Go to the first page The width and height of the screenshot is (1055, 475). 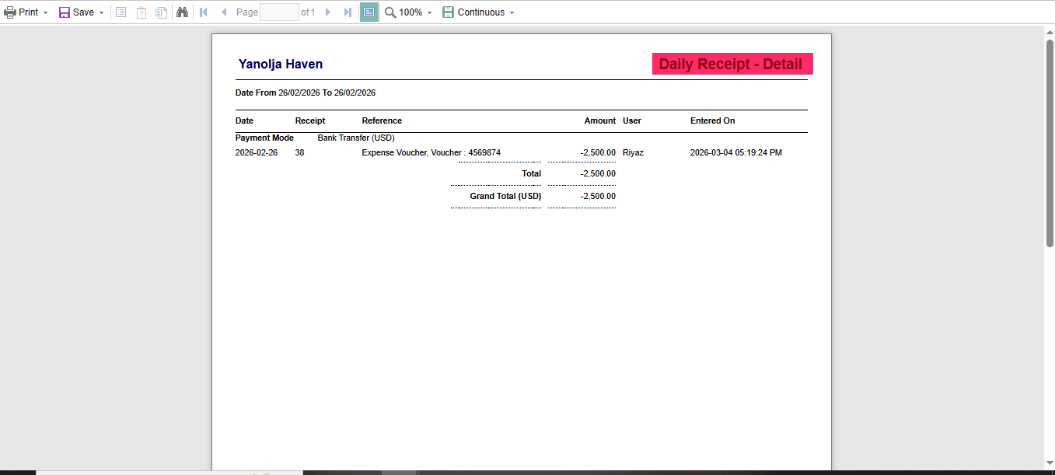click(204, 12)
